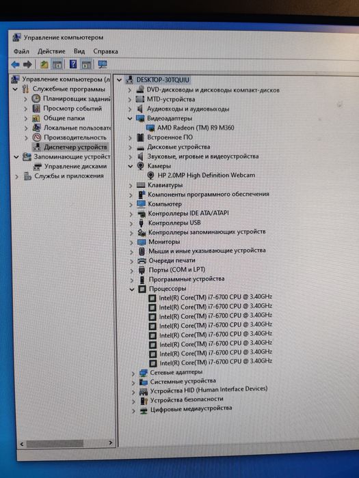Viewport: 359px width, 478px height.
Task: Click the Процессоры category icon
Action: (x=142, y=289)
